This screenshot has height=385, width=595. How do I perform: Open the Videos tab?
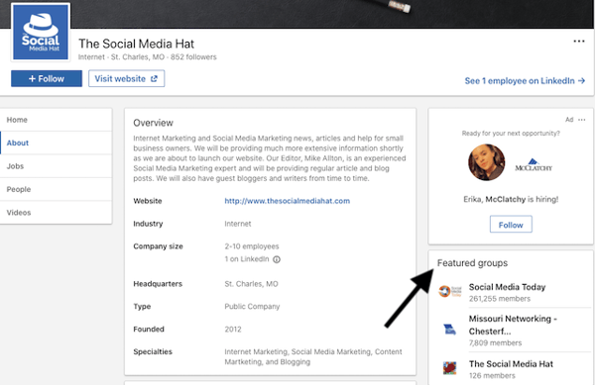56,213
